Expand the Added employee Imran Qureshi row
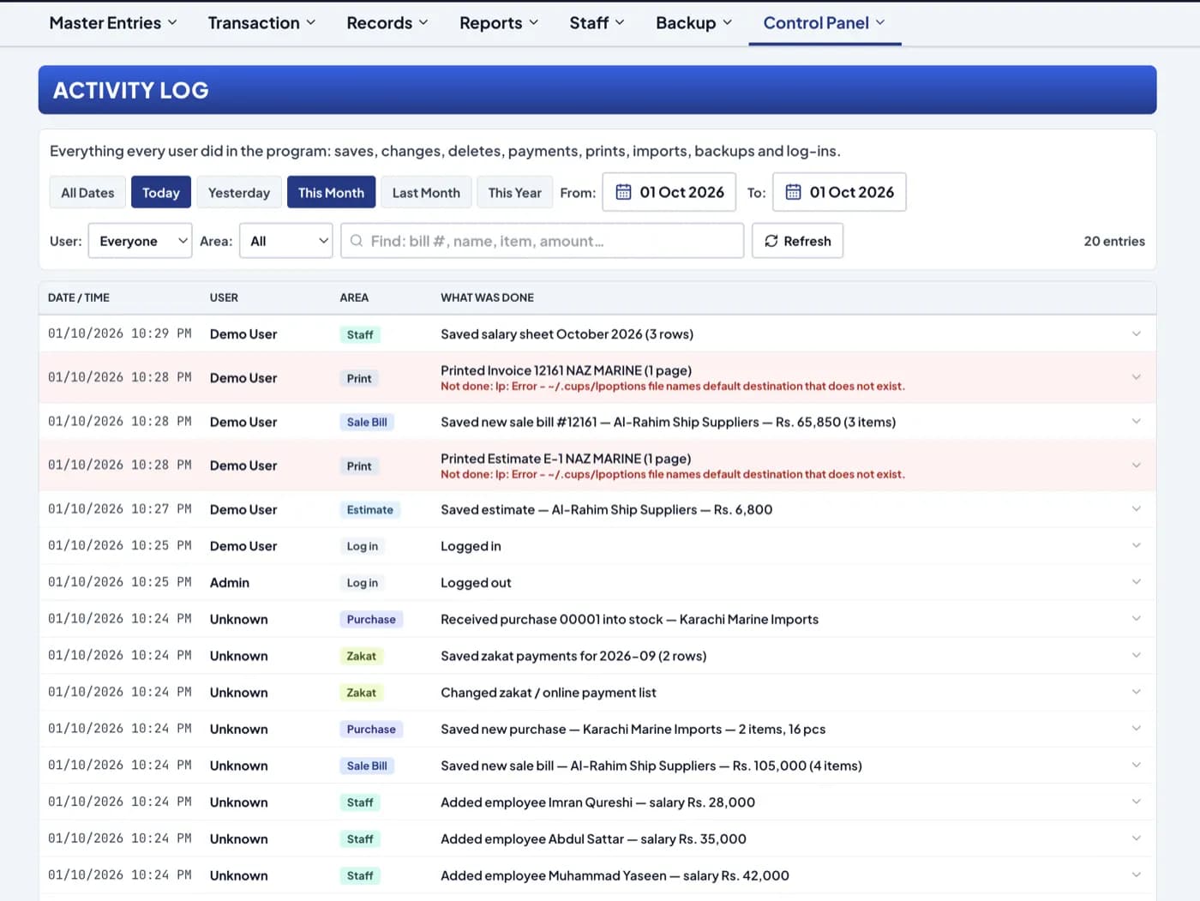This screenshot has height=901, width=1200. tap(1137, 802)
